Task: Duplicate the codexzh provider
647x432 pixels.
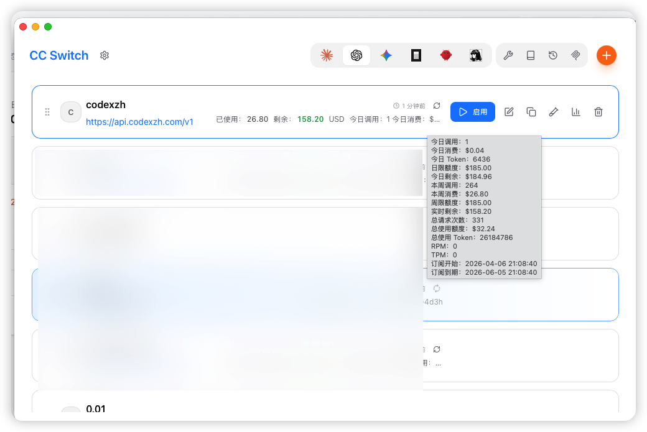Action: pyautogui.click(x=531, y=112)
